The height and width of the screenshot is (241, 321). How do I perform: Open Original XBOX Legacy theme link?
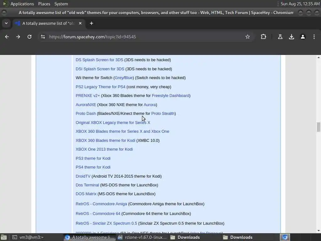click(x=113, y=123)
